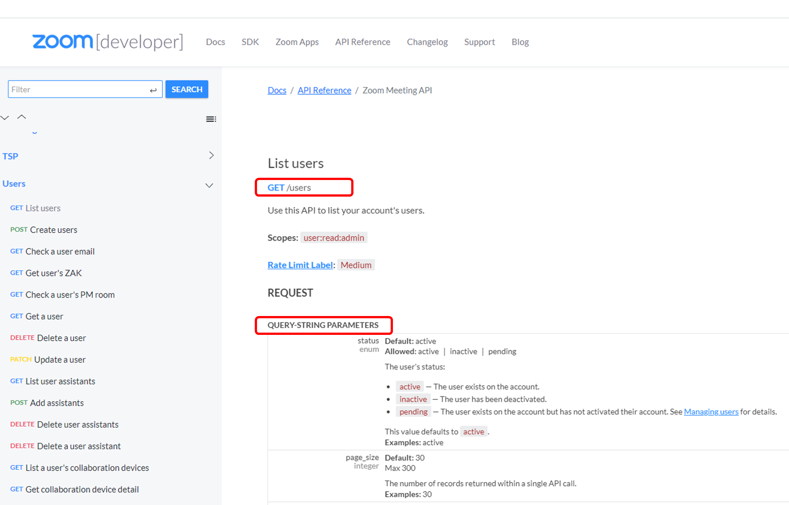
Task: Click the List users heading
Action: [x=296, y=163]
